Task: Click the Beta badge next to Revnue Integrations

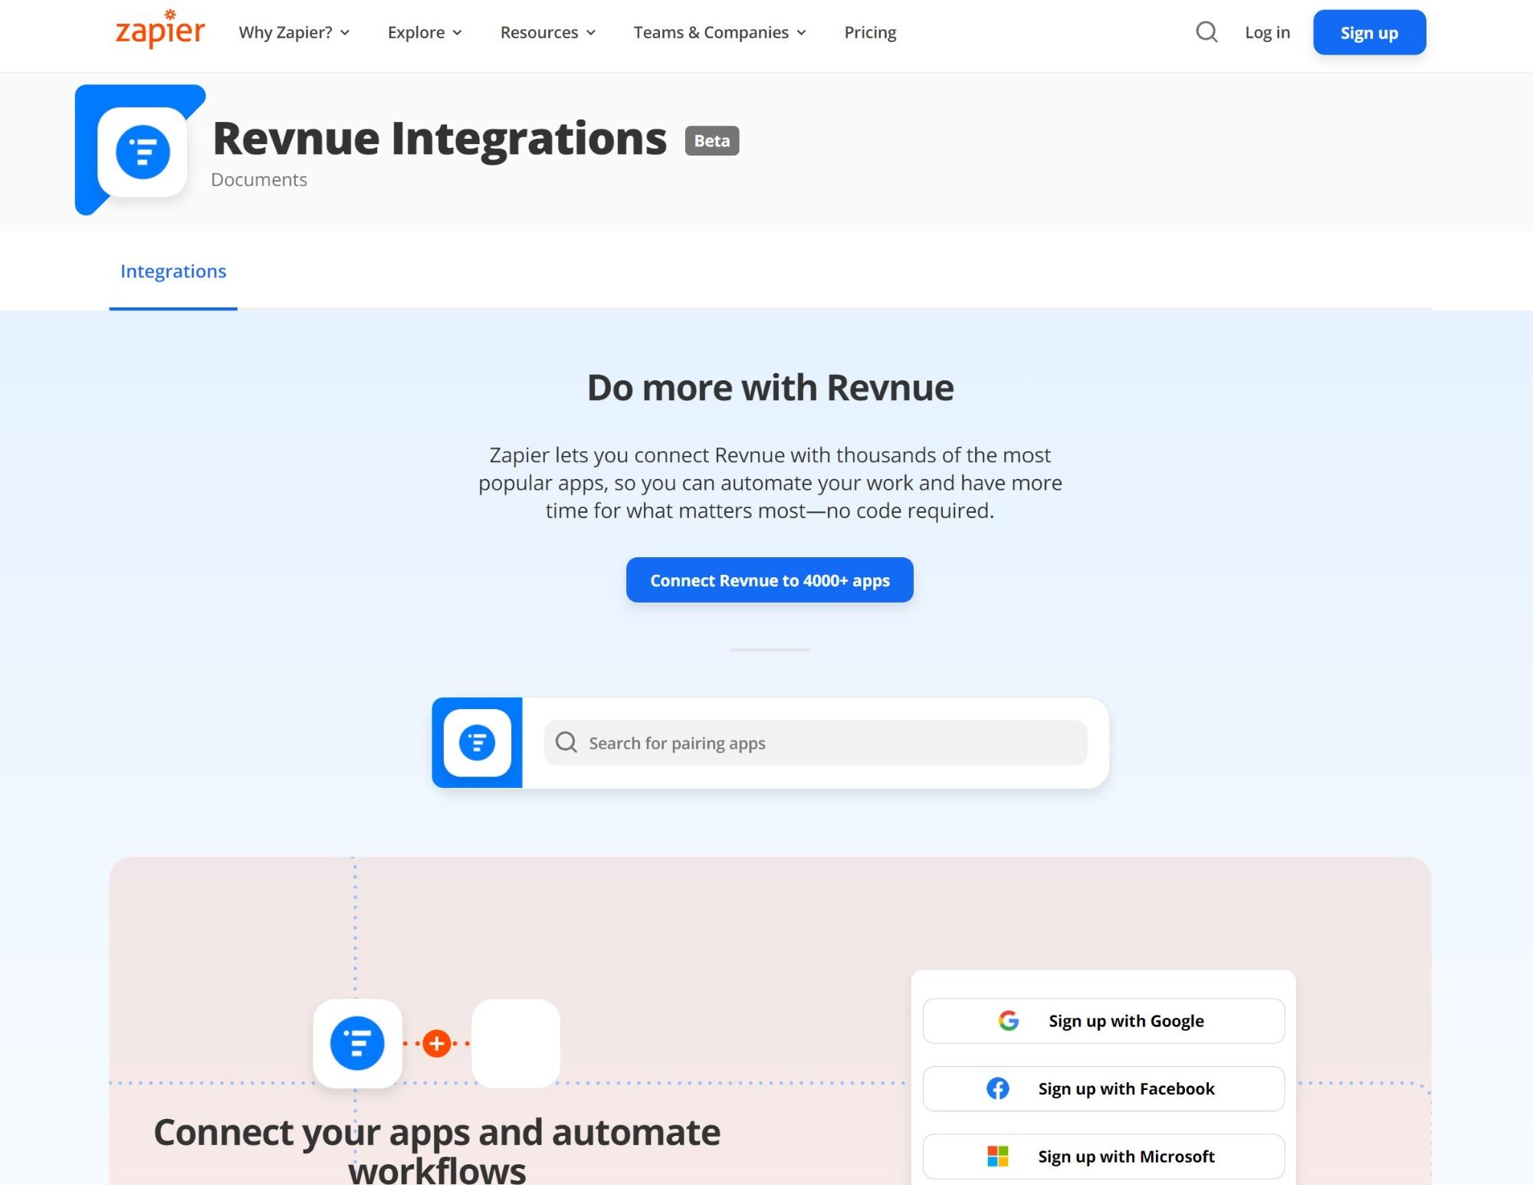Action: (x=711, y=141)
